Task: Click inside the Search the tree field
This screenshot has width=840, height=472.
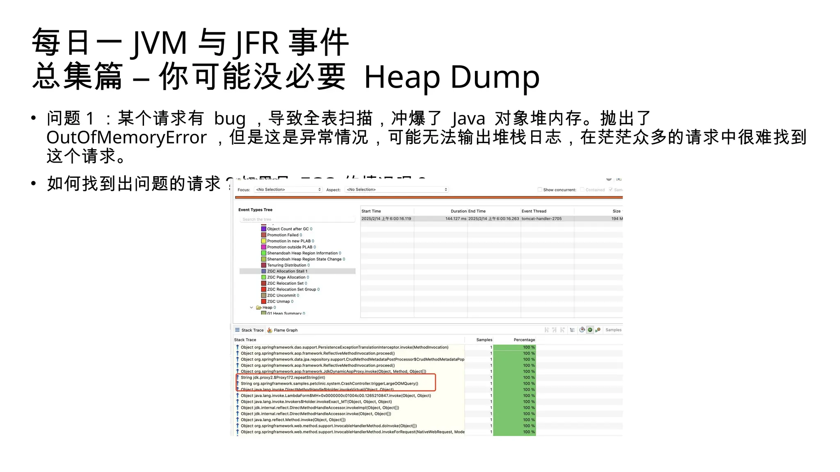Action: (x=297, y=220)
